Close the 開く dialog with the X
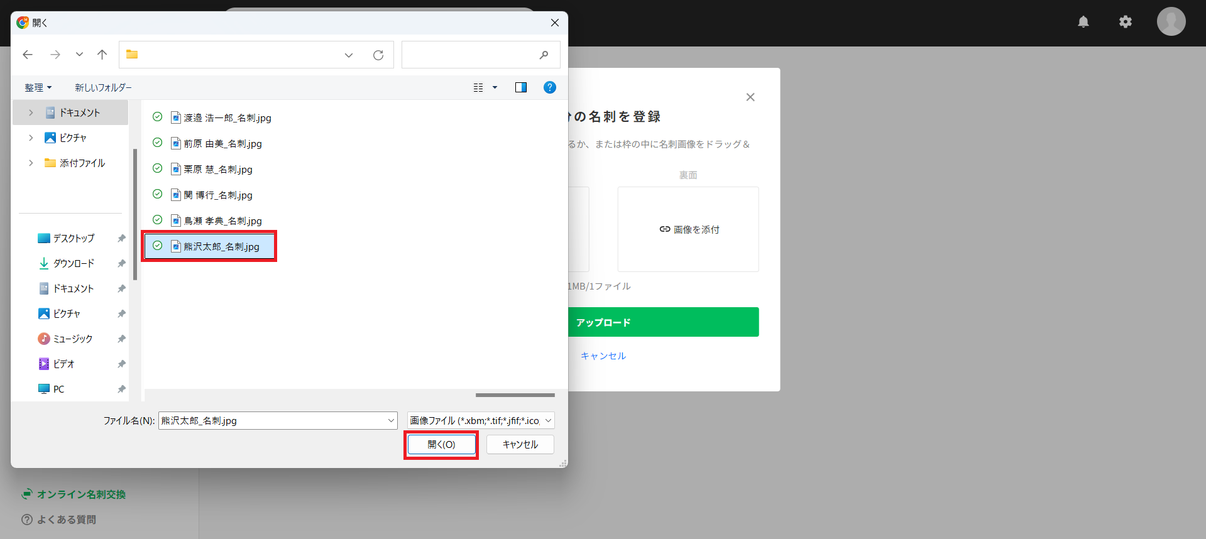This screenshot has height=539, width=1206. [555, 23]
